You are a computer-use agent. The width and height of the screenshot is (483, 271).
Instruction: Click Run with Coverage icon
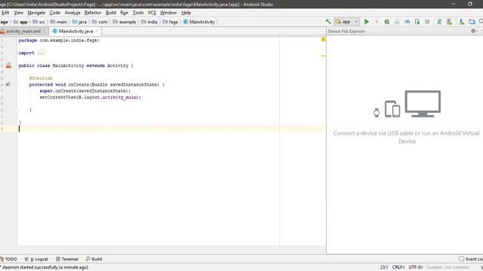click(397, 22)
